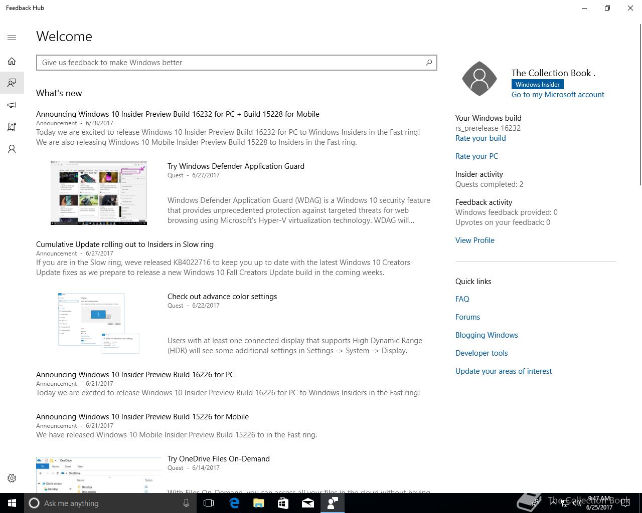Click the user avatar picture
This screenshot has width=642, height=513.
479,79
